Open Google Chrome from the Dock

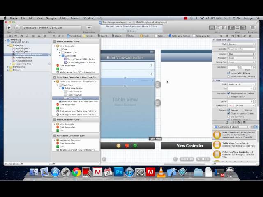coord(76,172)
